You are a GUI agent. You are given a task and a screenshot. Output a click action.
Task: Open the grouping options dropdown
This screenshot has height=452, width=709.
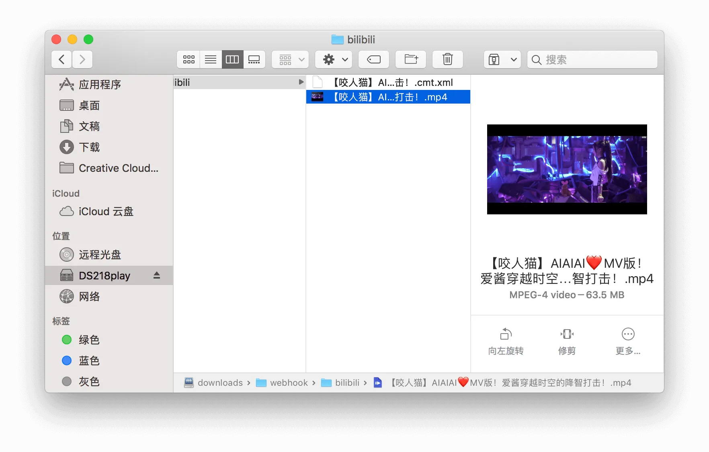tap(290, 59)
